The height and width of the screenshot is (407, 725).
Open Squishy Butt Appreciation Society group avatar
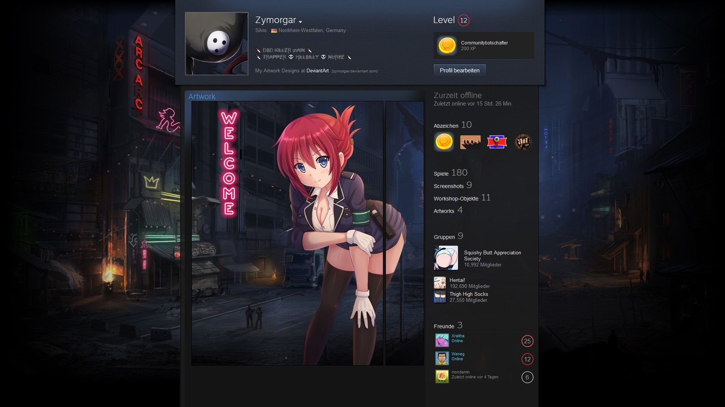tap(446, 258)
